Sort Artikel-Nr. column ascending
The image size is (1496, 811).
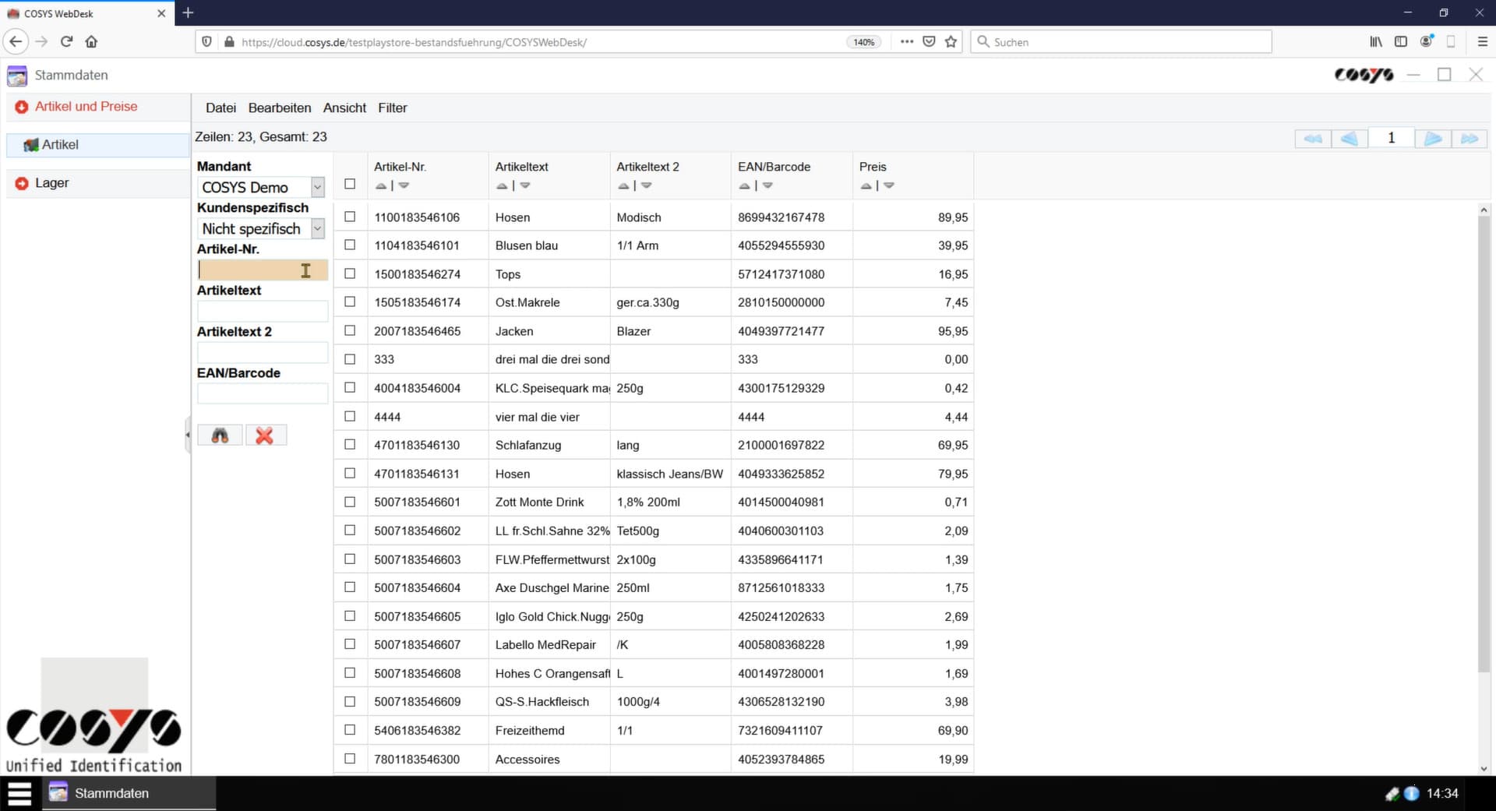click(381, 185)
